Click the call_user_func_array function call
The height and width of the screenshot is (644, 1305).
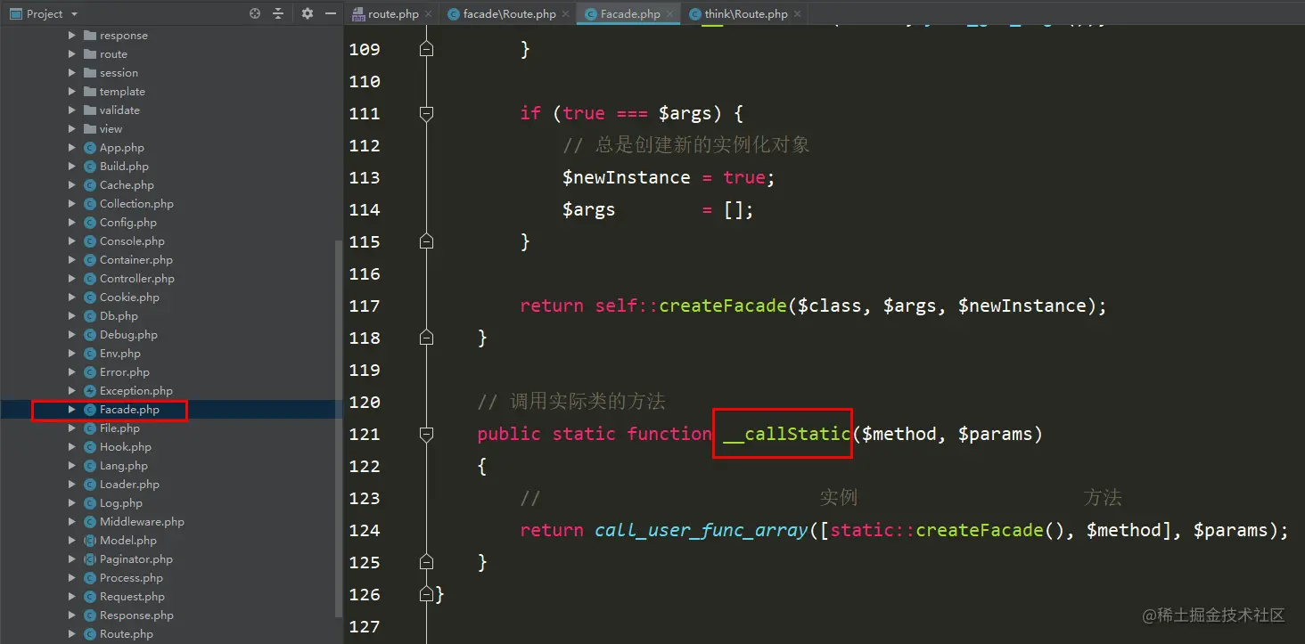tap(702, 530)
